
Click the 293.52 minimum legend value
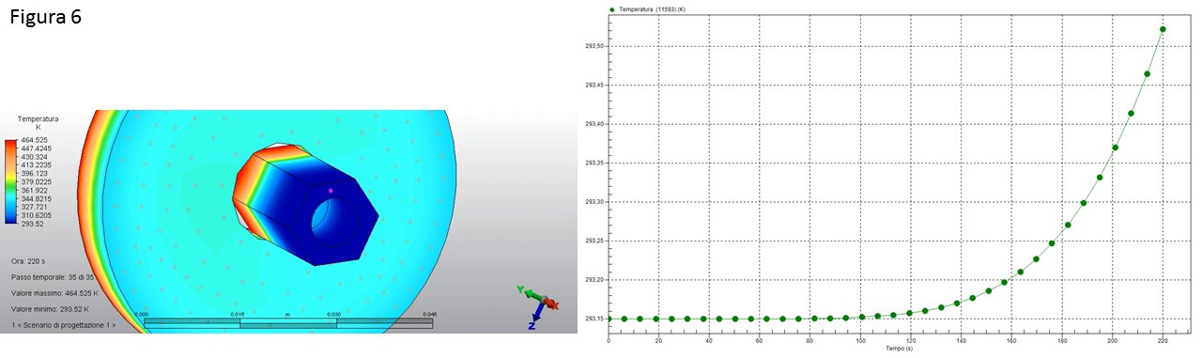point(31,226)
